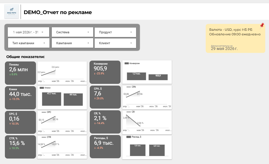Click the Общие показатели heading
Image resolution: width=269 pixels, height=164 pixels.
coord(25,57)
